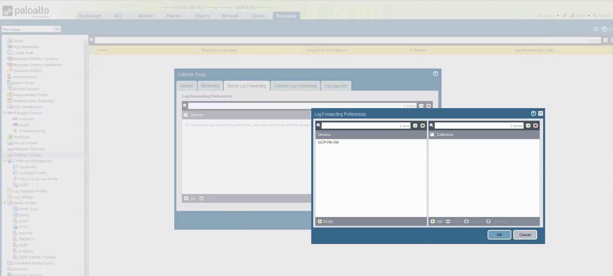
Task: Switch to General tab in Collector Group
Action: (x=187, y=86)
